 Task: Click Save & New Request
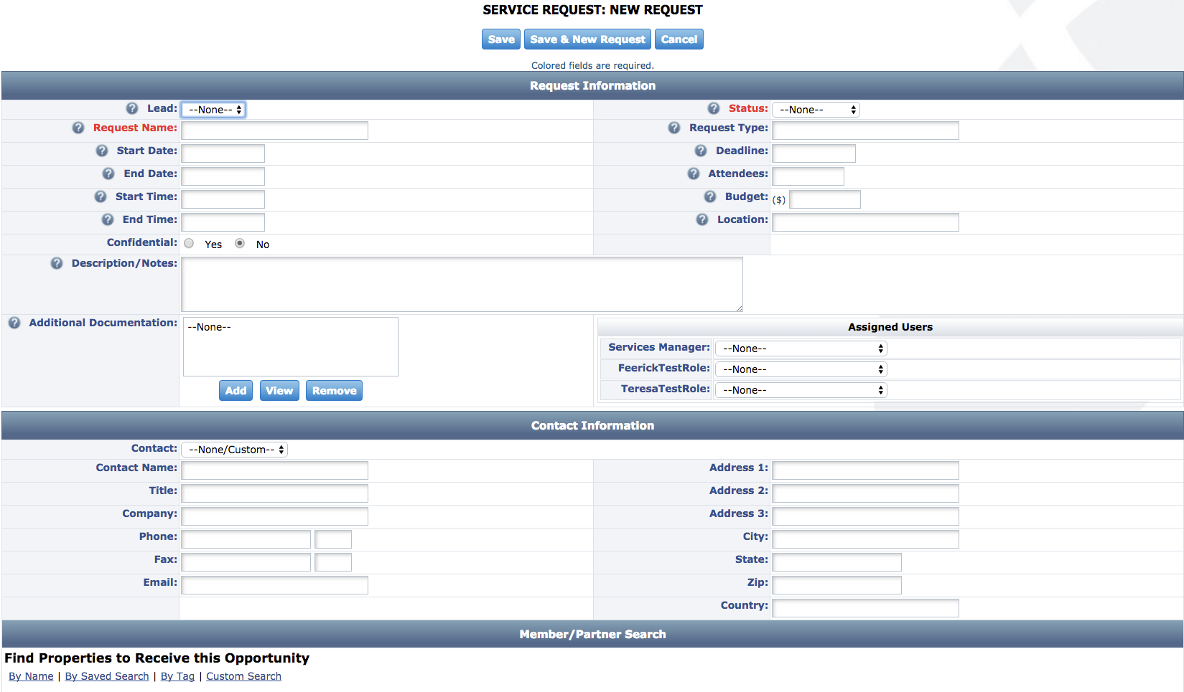(x=587, y=39)
